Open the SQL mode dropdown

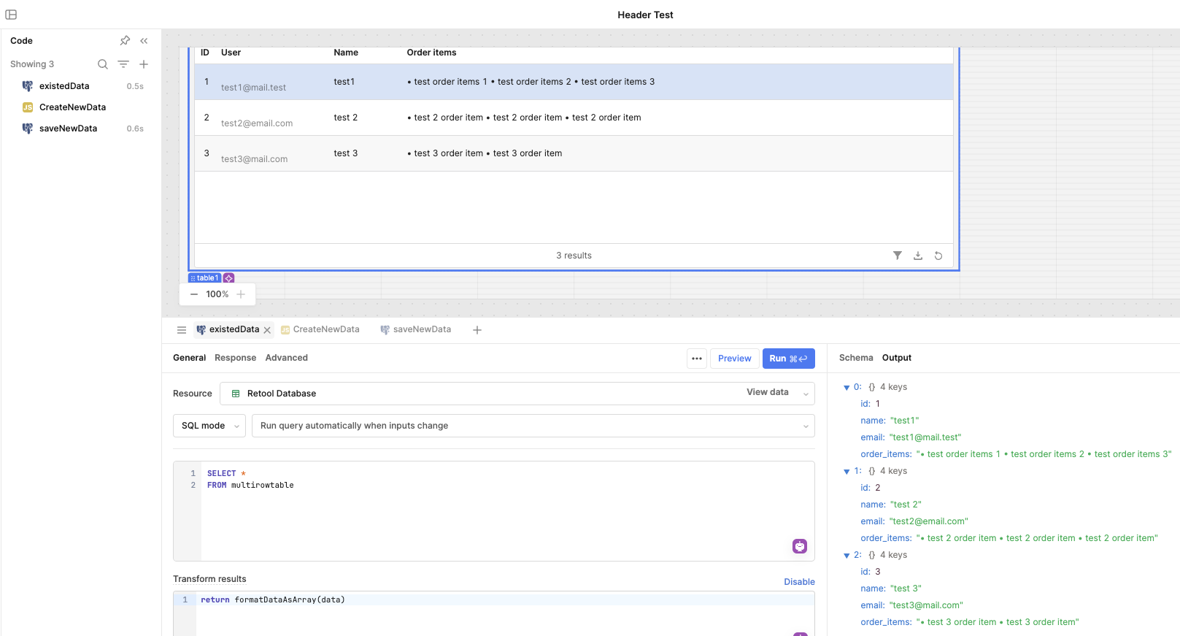[209, 426]
